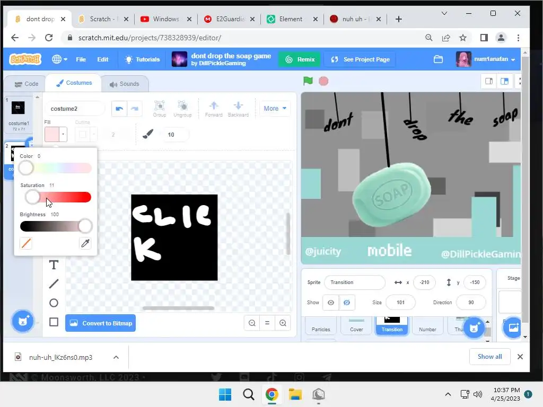Select the Circle tool

tap(54, 303)
